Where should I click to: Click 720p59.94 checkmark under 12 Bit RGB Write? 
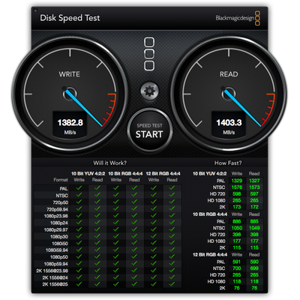pyautogui.click(x=153, y=208)
